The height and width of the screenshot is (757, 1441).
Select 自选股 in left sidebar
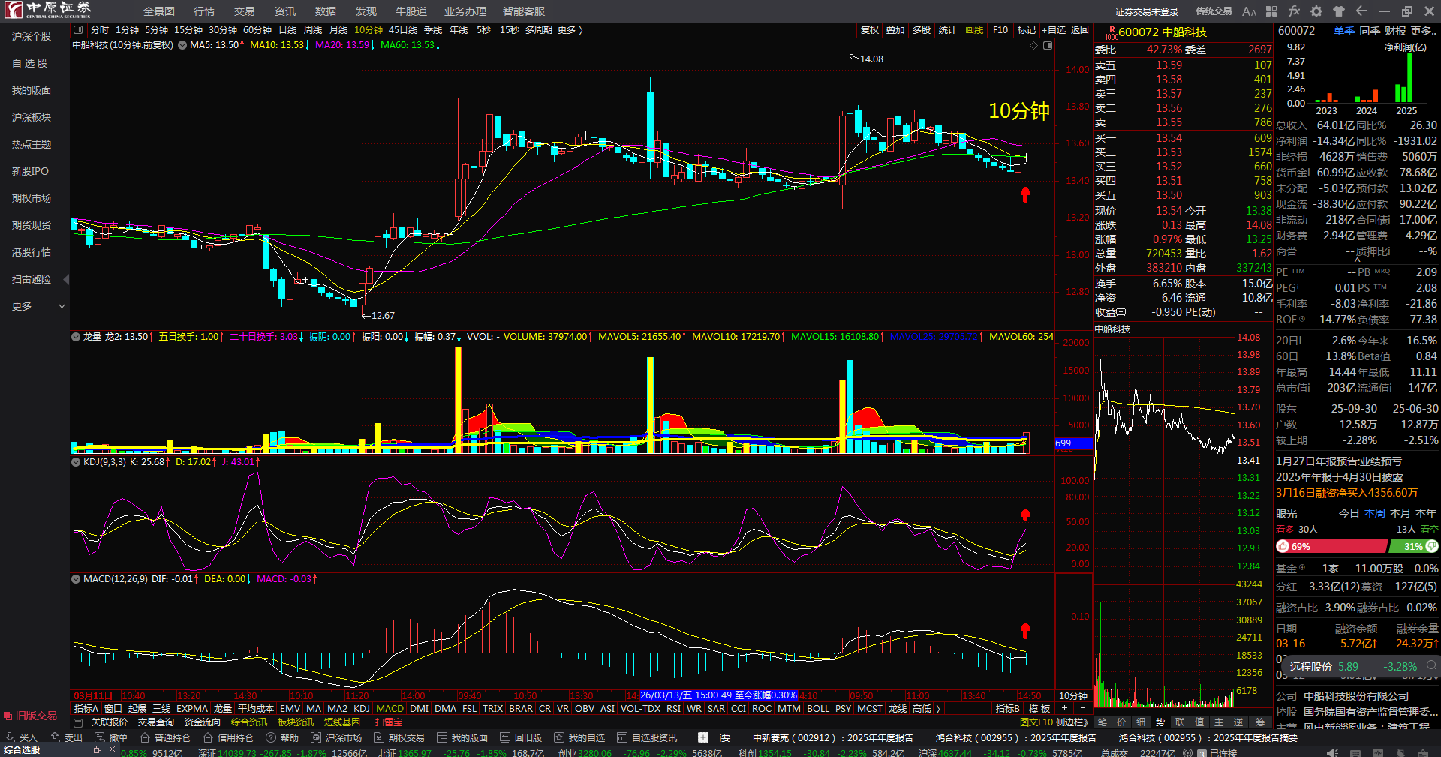[x=31, y=63]
